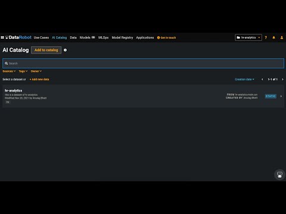Expand the Tags filter
This screenshot has width=286, height=214.
(x=23, y=71)
